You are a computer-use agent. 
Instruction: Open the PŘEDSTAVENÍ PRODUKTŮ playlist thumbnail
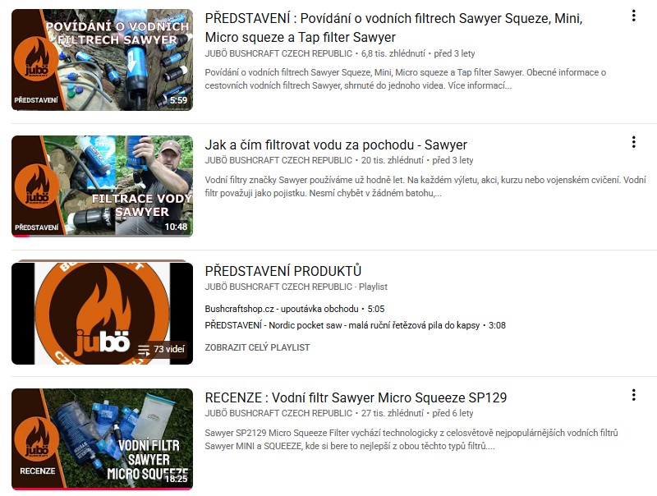102,313
